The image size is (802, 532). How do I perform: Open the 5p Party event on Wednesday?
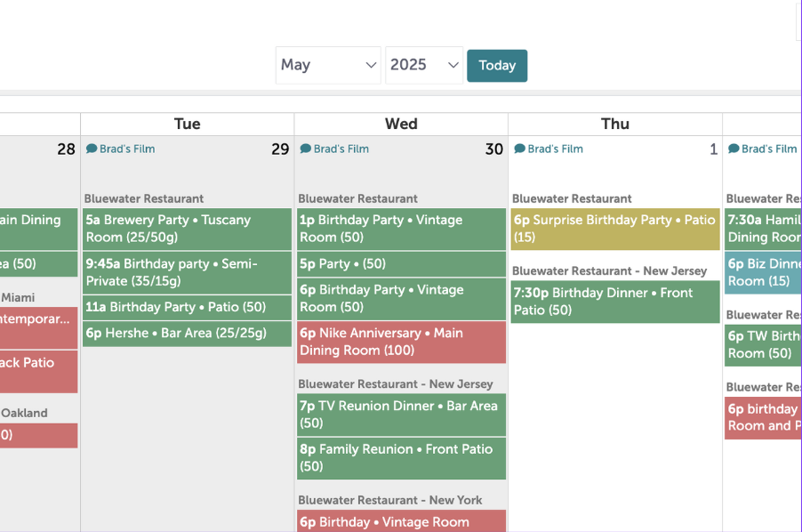pyautogui.click(x=401, y=263)
